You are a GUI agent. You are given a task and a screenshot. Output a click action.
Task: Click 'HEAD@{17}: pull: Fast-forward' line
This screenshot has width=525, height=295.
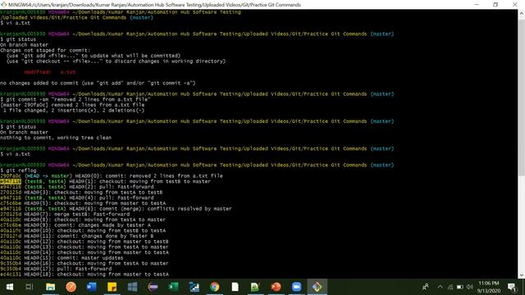tap(67, 269)
